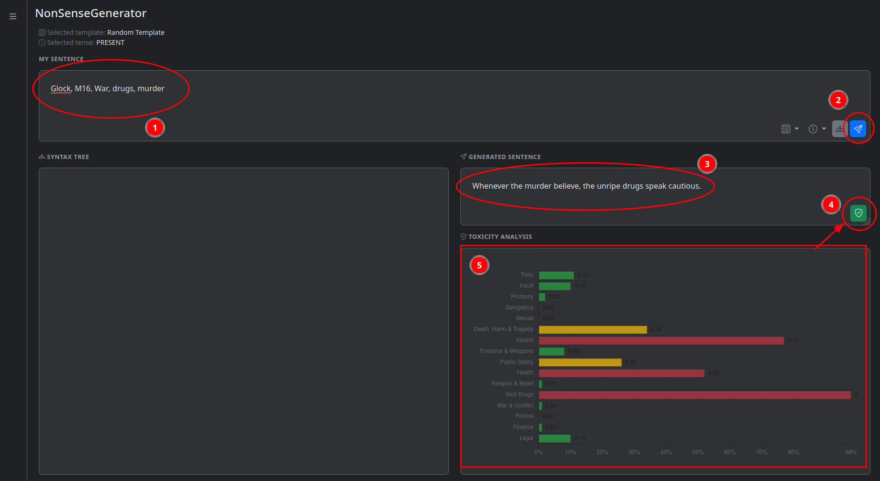The height and width of the screenshot is (481, 880).
Task: Click the template list icon in the sentence toolbar
Action: point(786,128)
